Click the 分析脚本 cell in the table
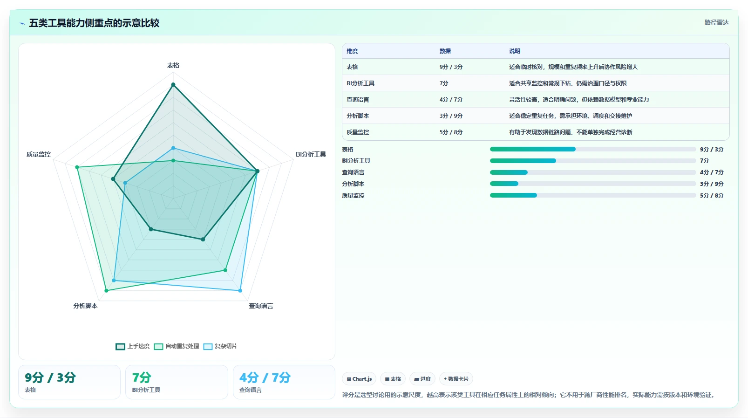Screen dimensions: 748x418 pos(358,116)
